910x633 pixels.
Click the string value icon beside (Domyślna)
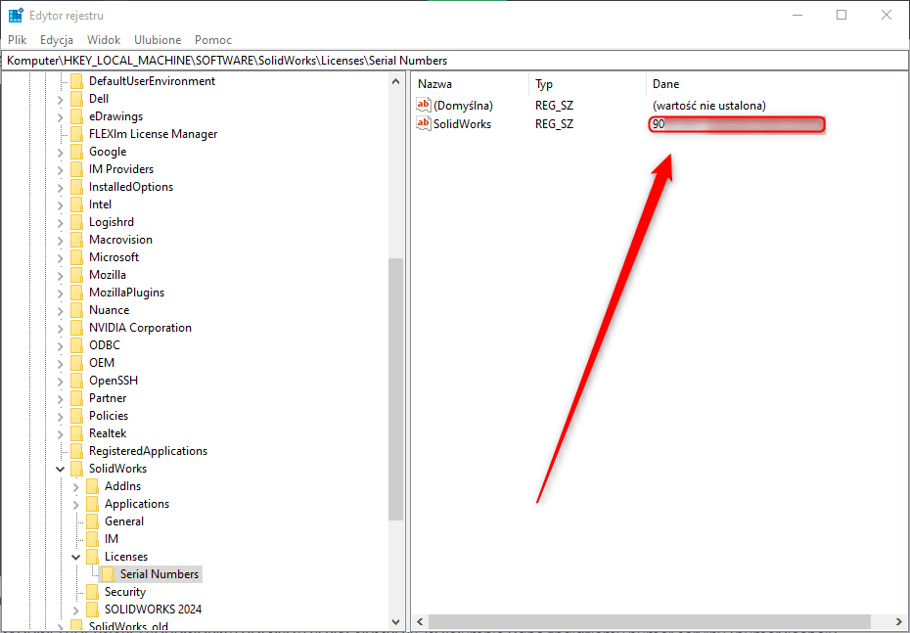[x=424, y=105]
